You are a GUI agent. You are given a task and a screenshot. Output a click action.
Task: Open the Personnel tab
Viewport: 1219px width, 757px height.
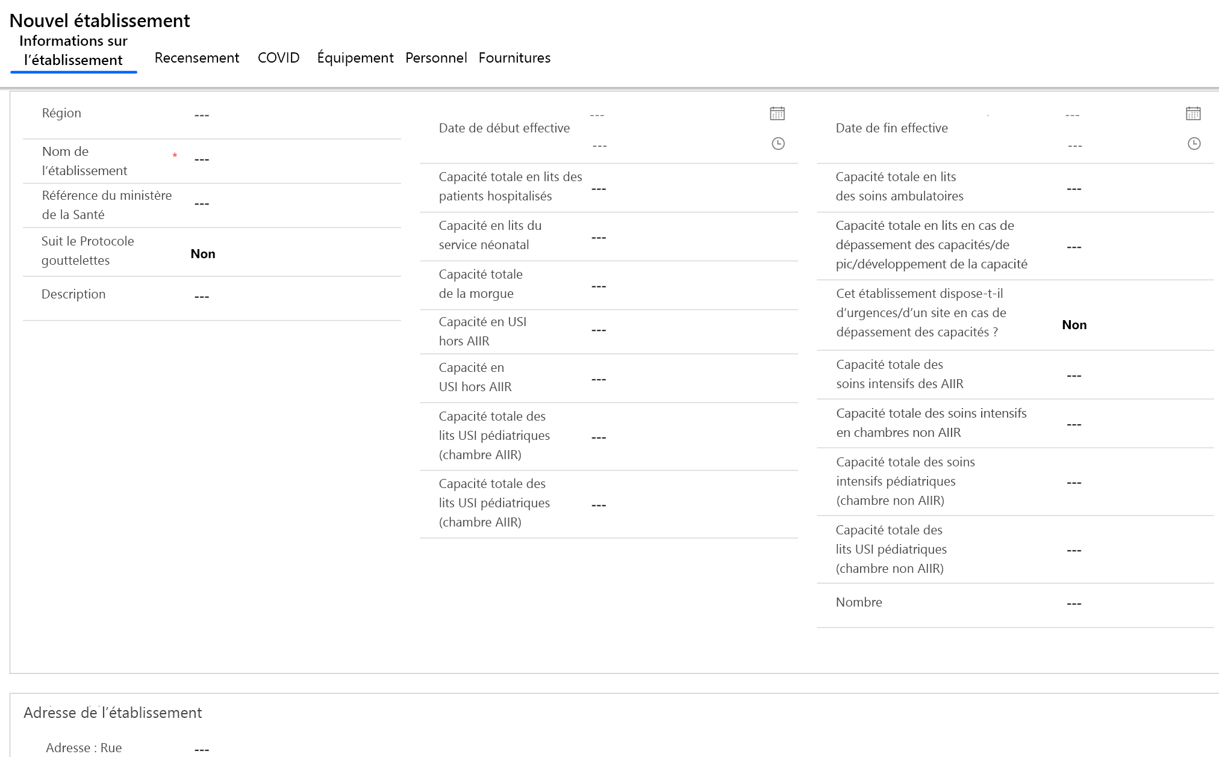coord(436,58)
